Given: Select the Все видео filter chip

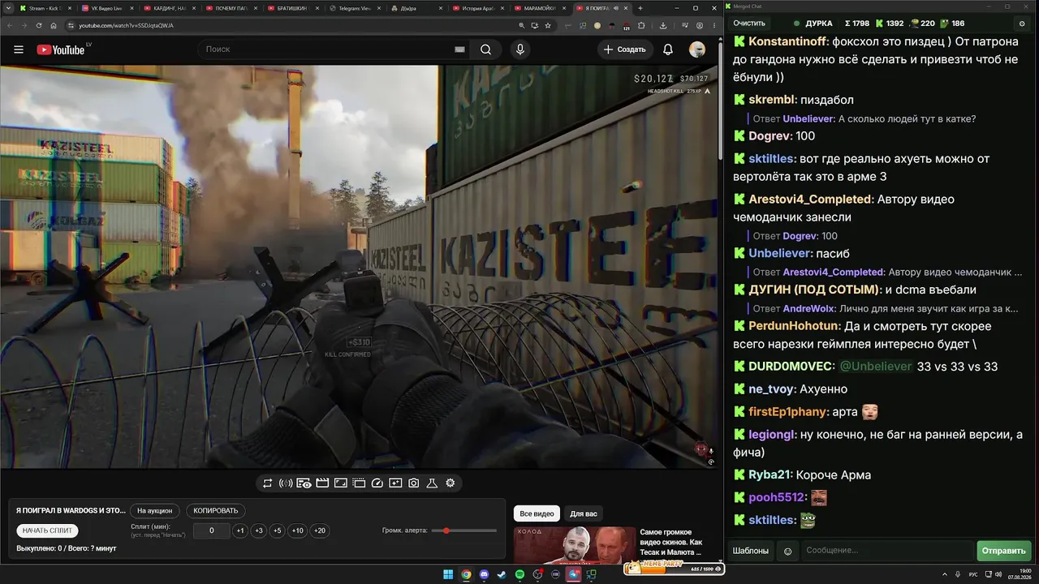Looking at the screenshot, I should tap(537, 513).
